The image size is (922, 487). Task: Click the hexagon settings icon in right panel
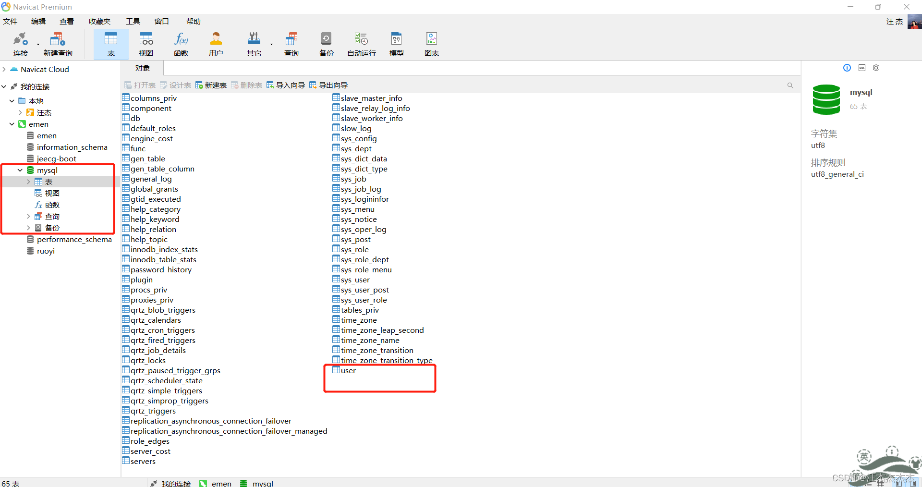point(876,68)
